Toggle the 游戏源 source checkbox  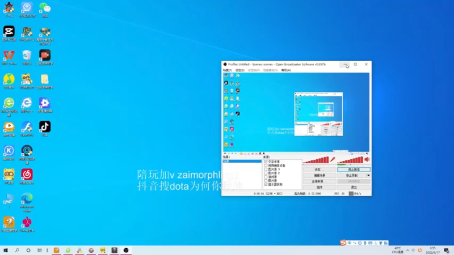[x=266, y=177]
